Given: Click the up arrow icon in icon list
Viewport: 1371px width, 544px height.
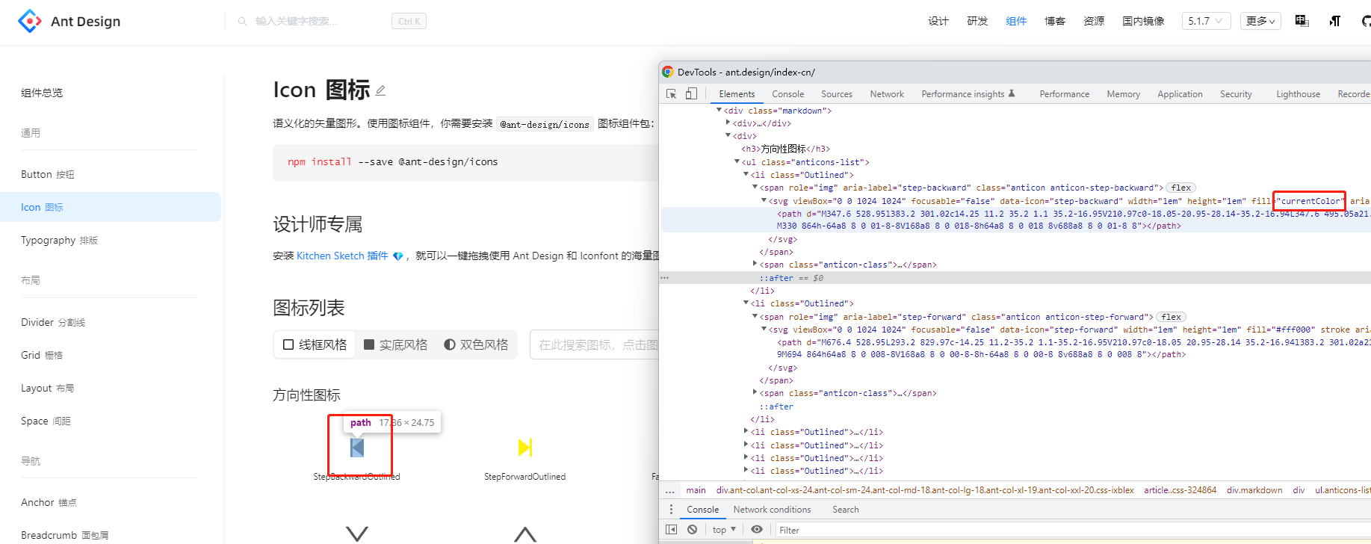Looking at the screenshot, I should pos(525,534).
